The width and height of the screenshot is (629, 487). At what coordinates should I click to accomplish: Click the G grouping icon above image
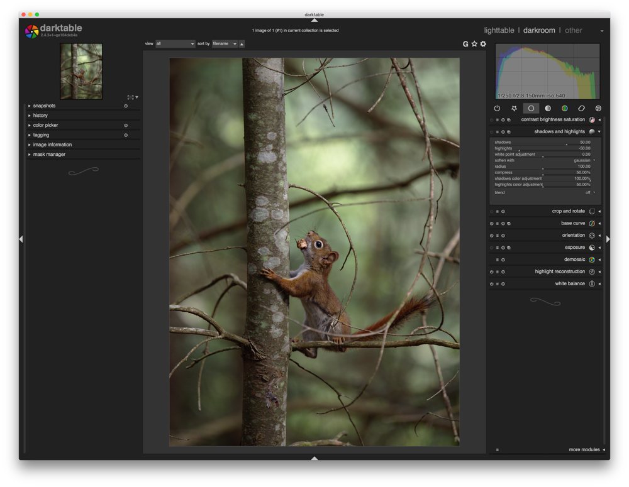[465, 44]
